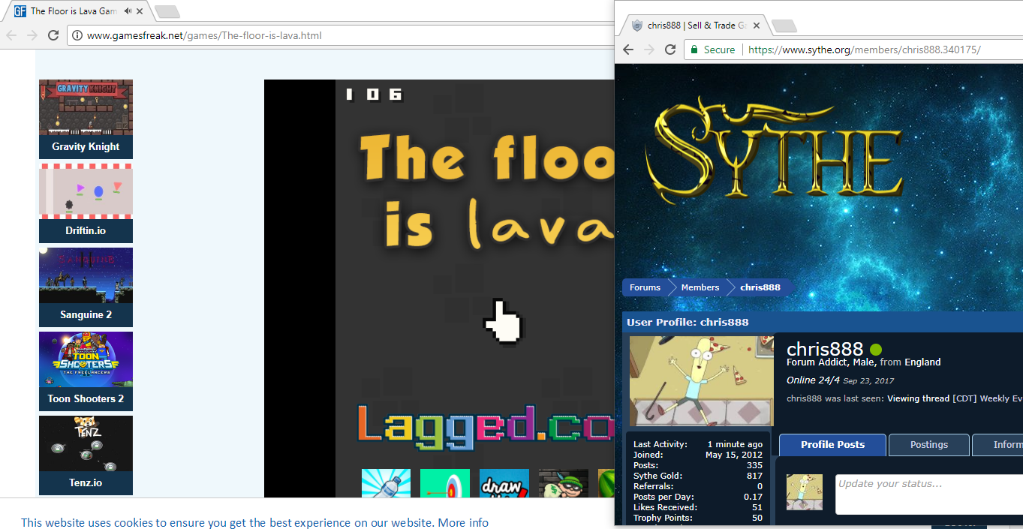Open the Viewing thread [CDT] Weekly link
The height and width of the screenshot is (529, 1023).
click(x=955, y=398)
